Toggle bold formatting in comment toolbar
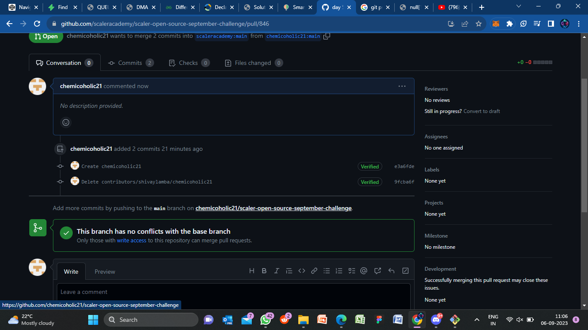This screenshot has height=330, width=588. coord(264,270)
